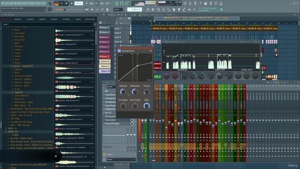Open the HELP menu
This screenshot has height=169, width=300.
(x=44, y=3)
